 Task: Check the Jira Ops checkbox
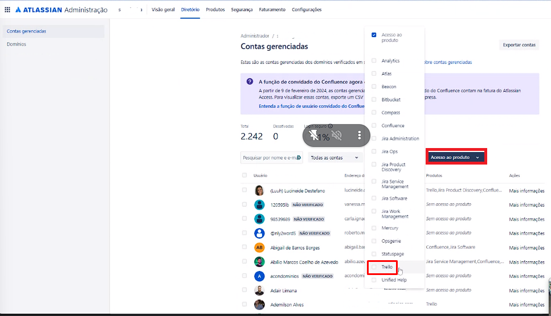point(374,151)
